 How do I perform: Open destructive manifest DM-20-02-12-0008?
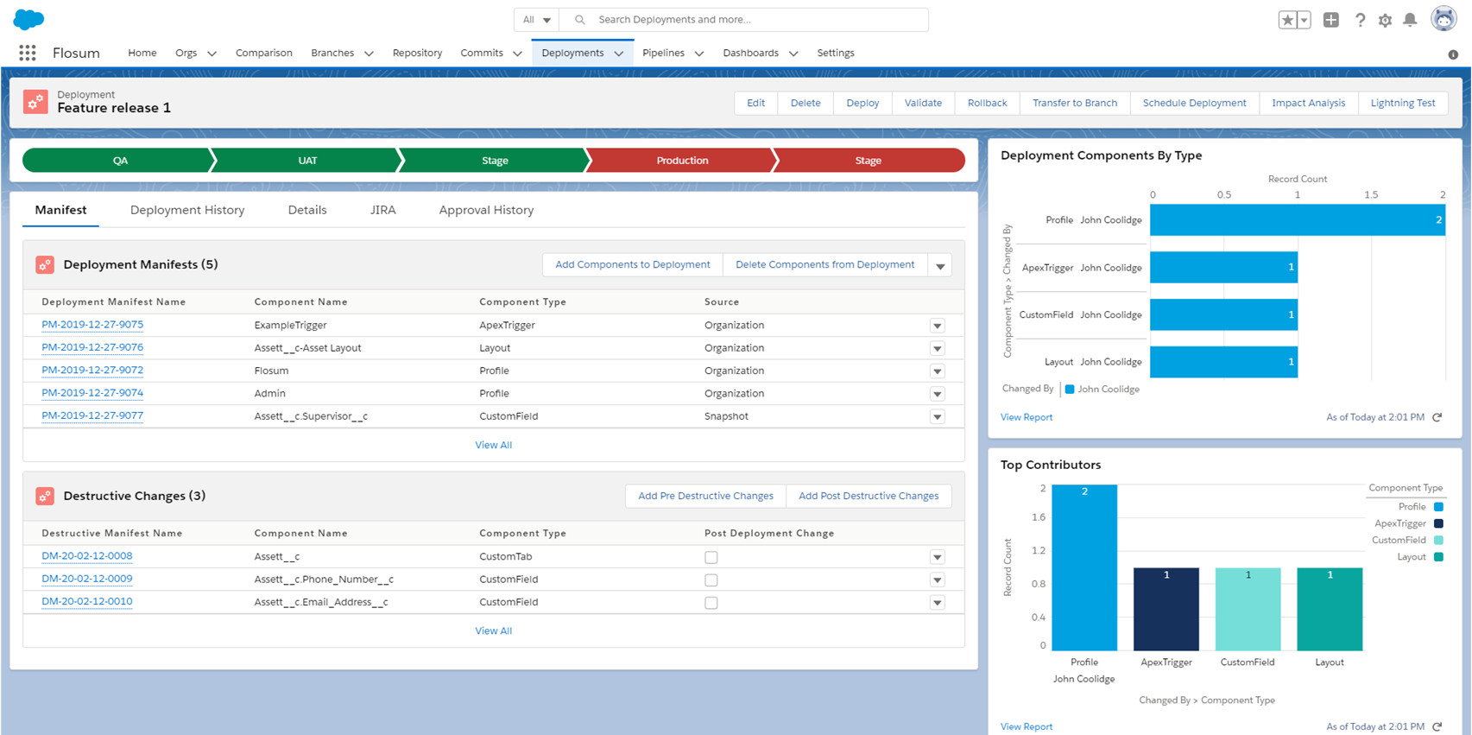[x=87, y=556]
